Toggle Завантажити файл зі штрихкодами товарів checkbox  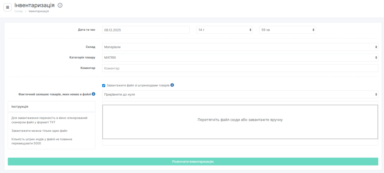coord(104,86)
